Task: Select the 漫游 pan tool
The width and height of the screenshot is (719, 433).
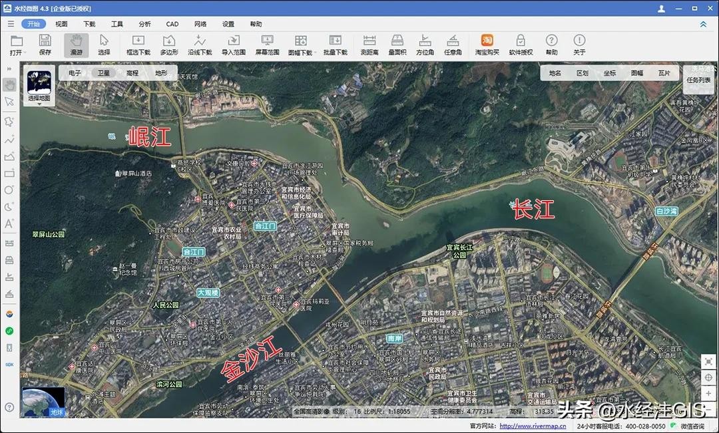Action: (x=77, y=45)
